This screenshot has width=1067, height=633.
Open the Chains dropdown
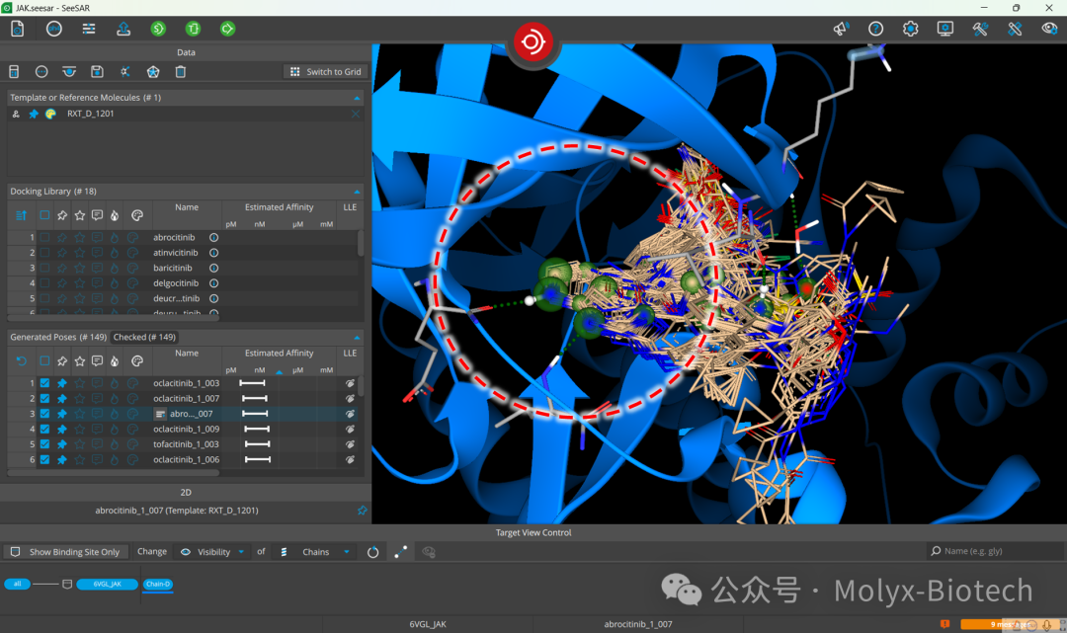click(315, 552)
